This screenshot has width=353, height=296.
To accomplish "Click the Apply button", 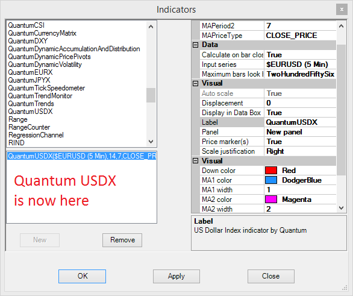I will point(176,276).
